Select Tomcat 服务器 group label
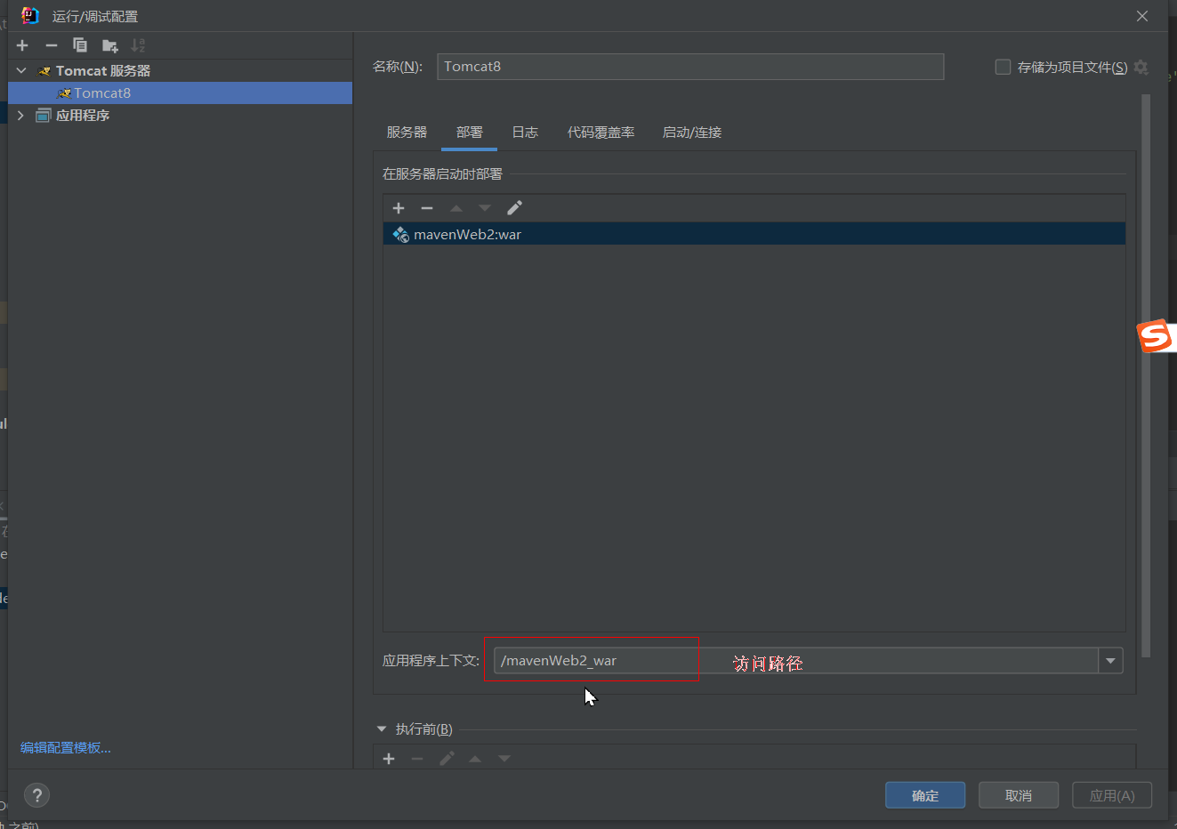 (x=103, y=70)
